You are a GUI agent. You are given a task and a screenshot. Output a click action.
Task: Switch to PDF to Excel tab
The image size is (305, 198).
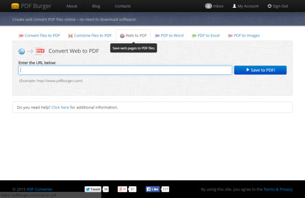pyautogui.click(x=209, y=36)
